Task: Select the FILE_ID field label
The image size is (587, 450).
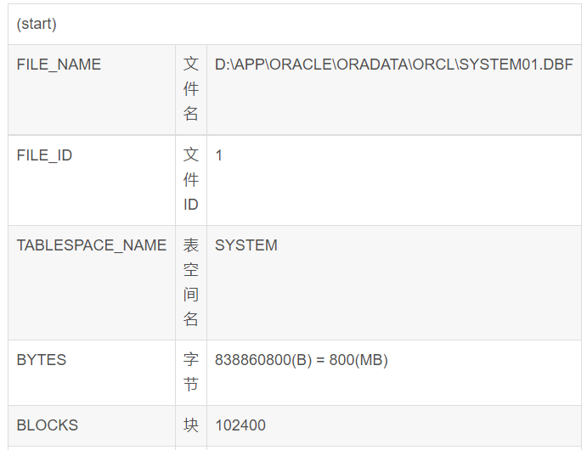Action: pyautogui.click(x=44, y=155)
